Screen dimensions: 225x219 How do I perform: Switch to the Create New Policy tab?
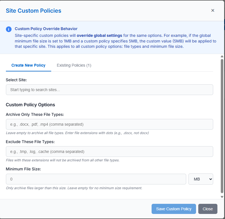[28, 65]
